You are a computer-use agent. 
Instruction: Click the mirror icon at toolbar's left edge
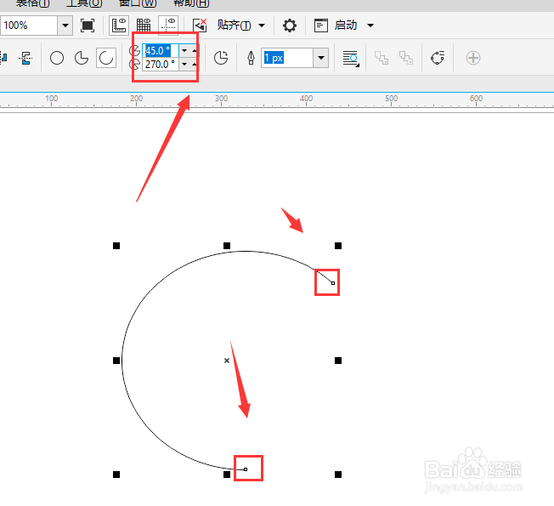point(3,58)
